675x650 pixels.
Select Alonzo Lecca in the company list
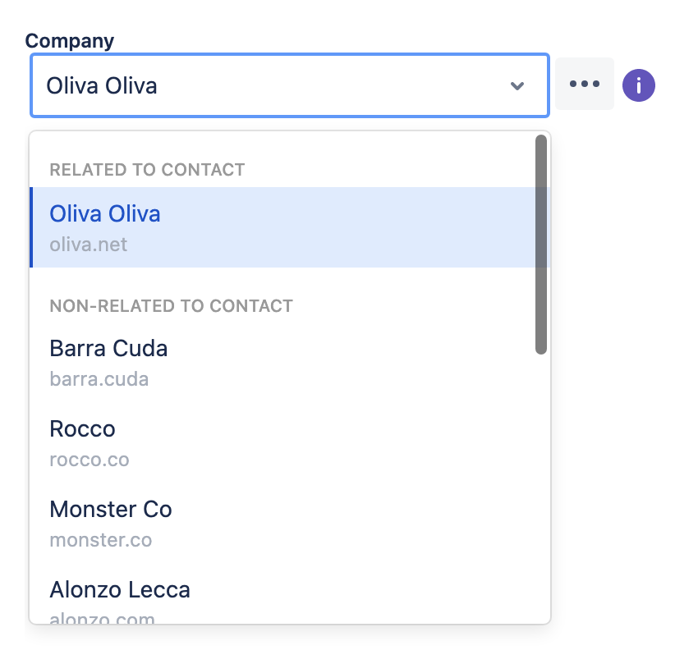click(x=120, y=589)
